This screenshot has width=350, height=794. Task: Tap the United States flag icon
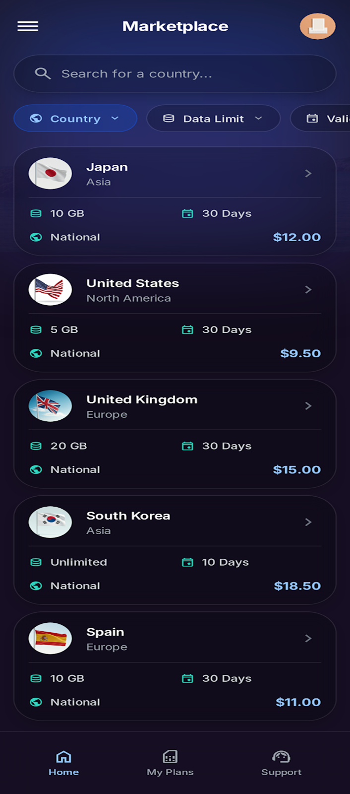tap(50, 289)
